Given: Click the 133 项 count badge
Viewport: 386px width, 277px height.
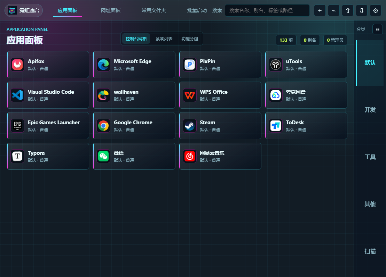Looking at the screenshot, I should click(286, 40).
